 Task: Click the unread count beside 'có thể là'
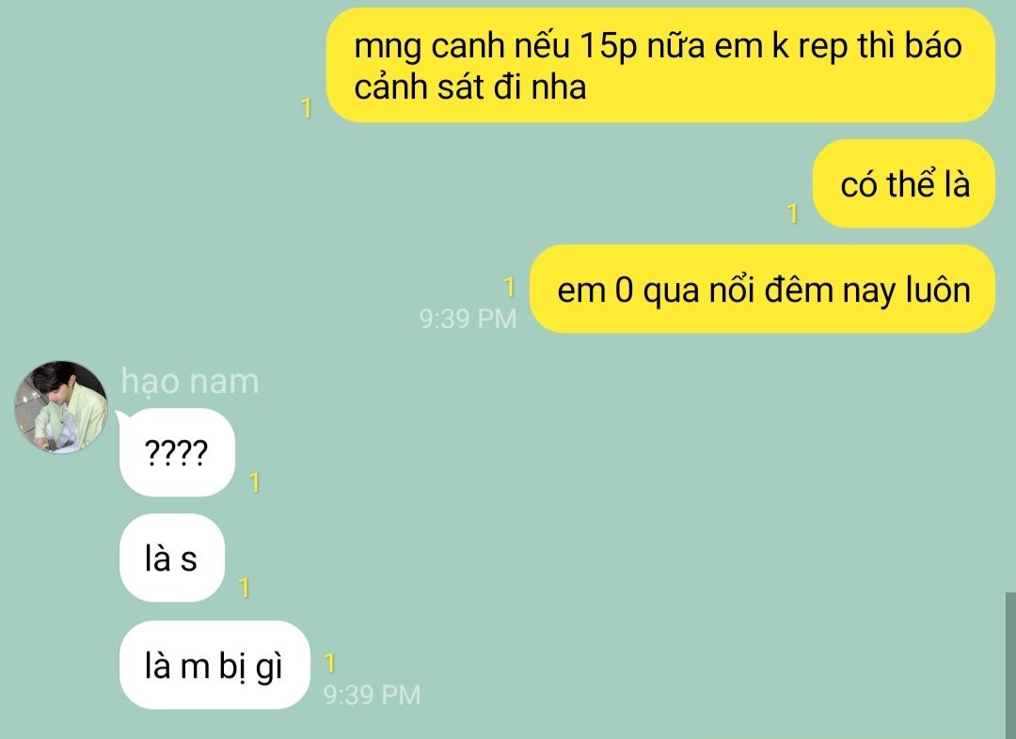tap(792, 213)
